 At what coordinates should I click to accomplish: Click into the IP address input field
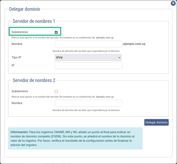88,66
